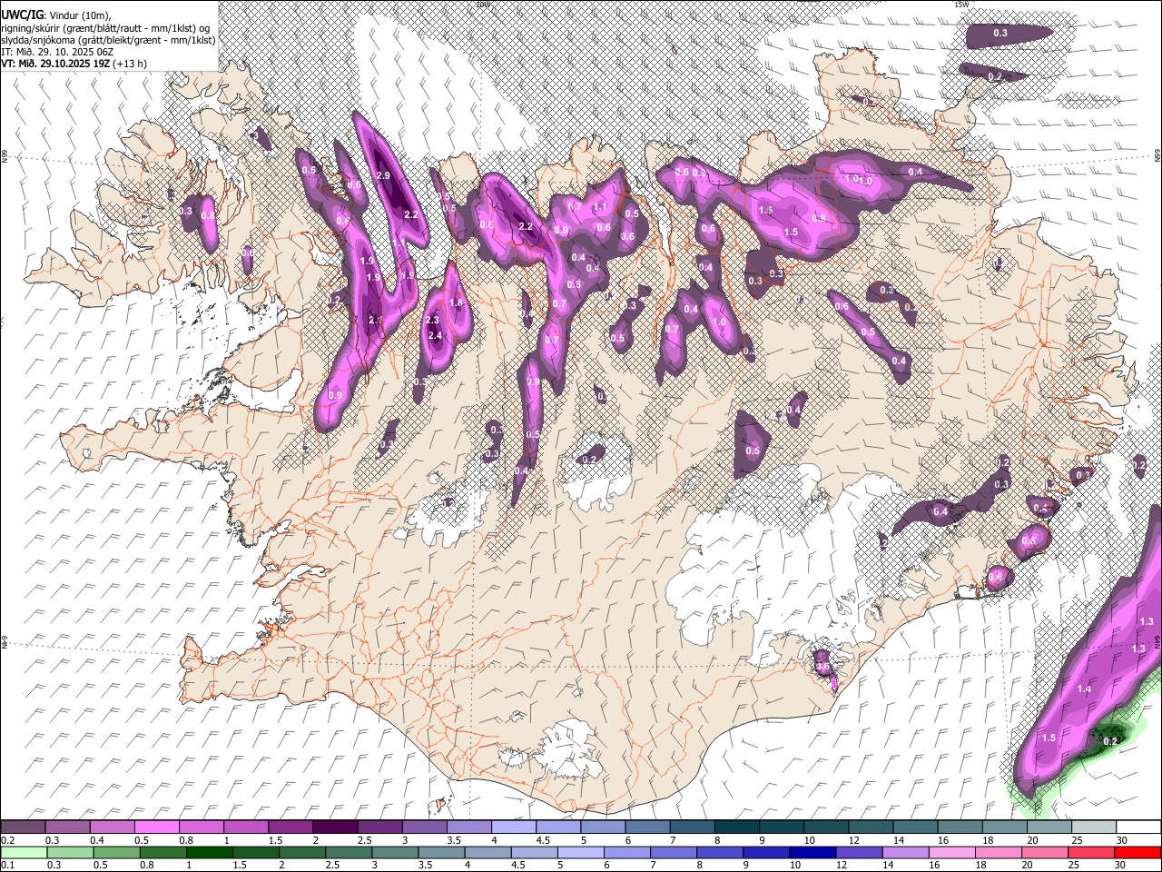Click the white swatch ending the top legend row
Screen dimensions: 1162x872
click(1137, 827)
